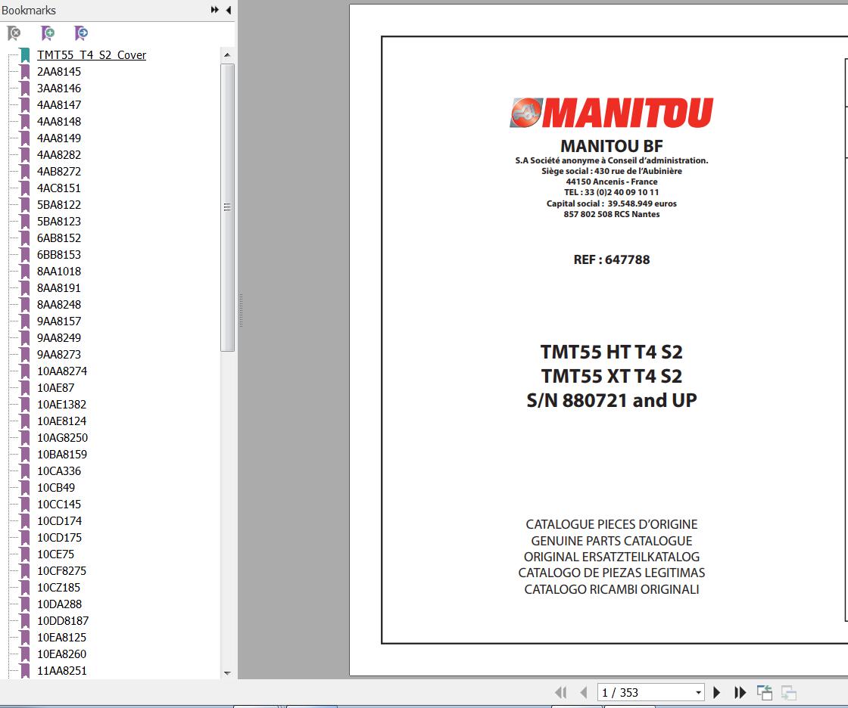Select bookmark 10CD174

pos(60,521)
